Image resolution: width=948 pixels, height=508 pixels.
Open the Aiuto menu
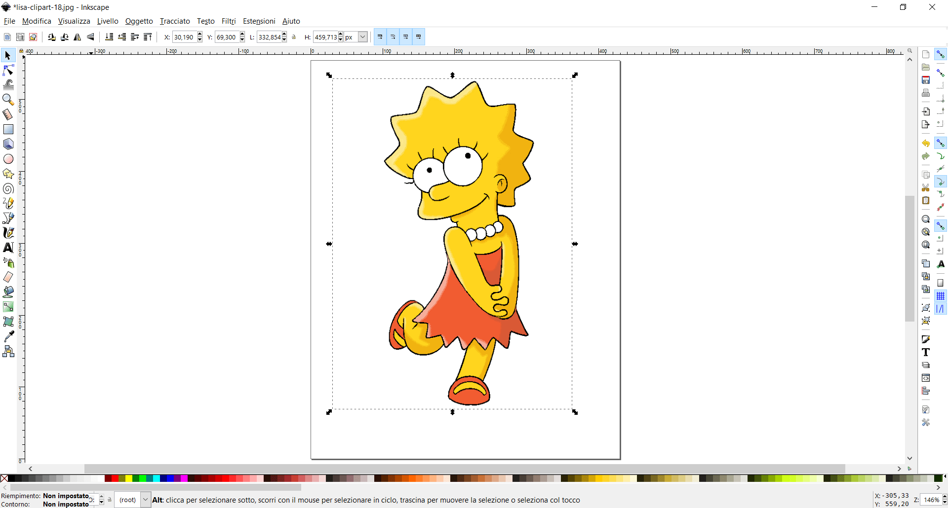tap(291, 21)
